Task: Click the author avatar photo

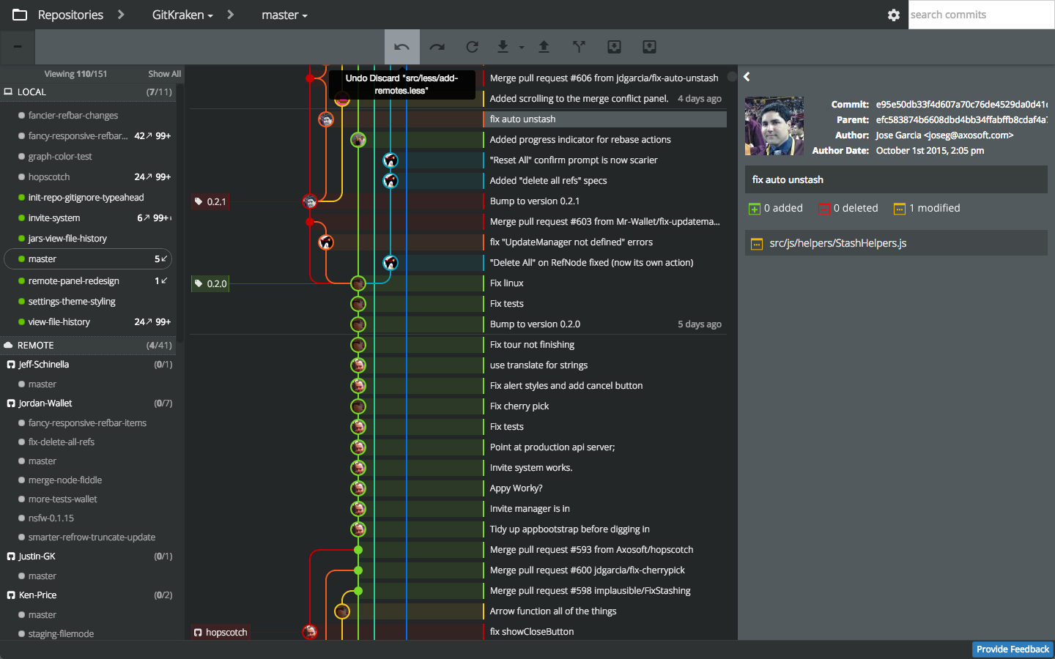Action: click(x=774, y=126)
